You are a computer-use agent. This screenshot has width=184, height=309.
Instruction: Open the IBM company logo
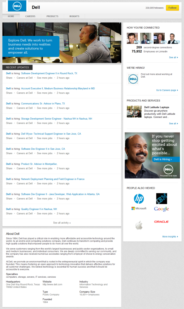tap(161, 199)
